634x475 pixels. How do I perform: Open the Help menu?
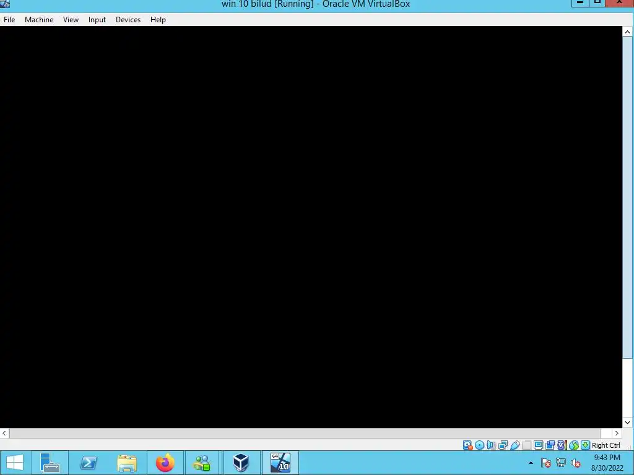pyautogui.click(x=158, y=19)
